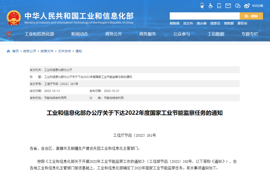Screen dimensions: 270x174
Task: Navigate to 政策文件 in the breadcrumb
Action: (x=47, y=51)
